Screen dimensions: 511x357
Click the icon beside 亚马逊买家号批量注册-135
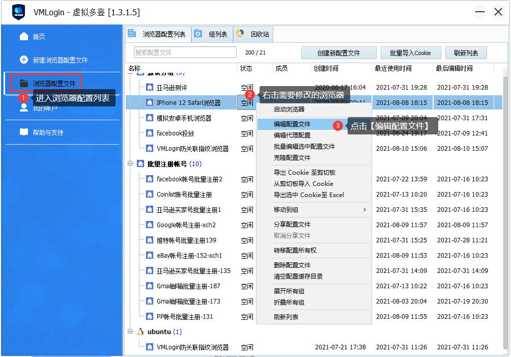(150, 270)
